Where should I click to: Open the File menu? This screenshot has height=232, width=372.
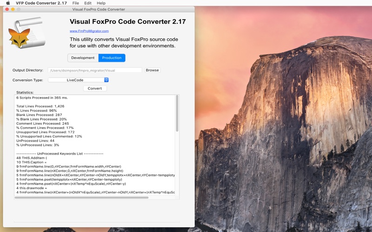tap(76, 3)
